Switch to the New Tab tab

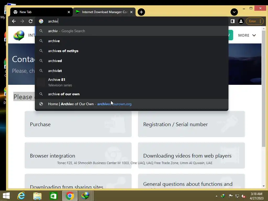[x=41, y=12]
